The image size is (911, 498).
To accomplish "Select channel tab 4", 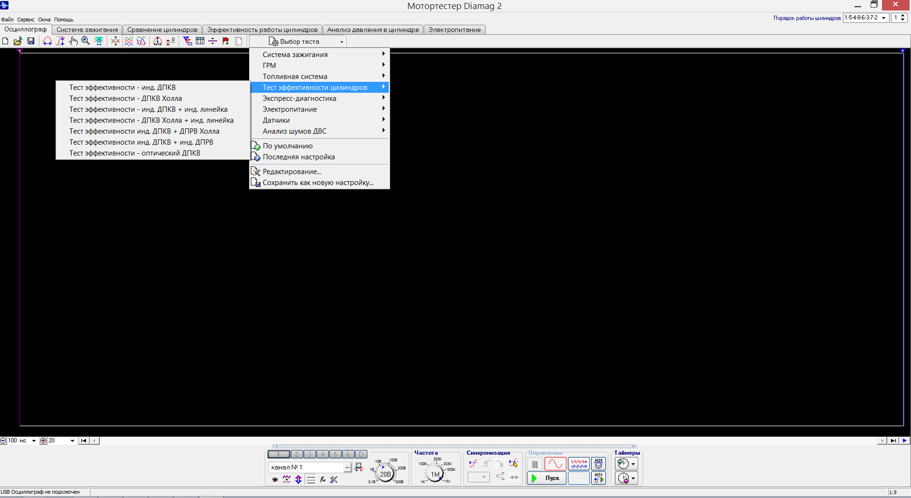I will (322, 454).
